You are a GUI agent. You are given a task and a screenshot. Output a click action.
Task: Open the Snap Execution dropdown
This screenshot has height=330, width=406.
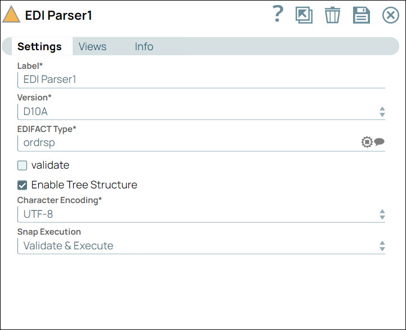point(382,246)
